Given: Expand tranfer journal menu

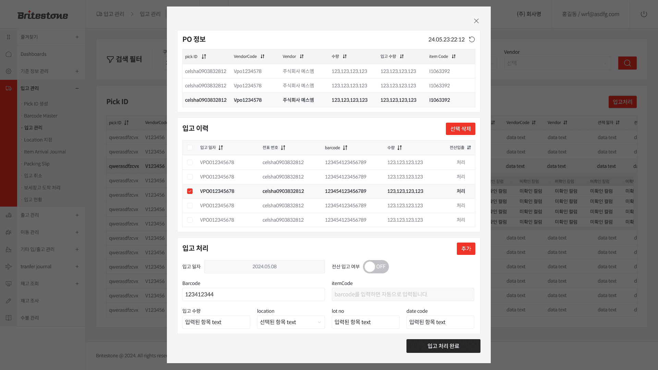Looking at the screenshot, I should (77, 267).
